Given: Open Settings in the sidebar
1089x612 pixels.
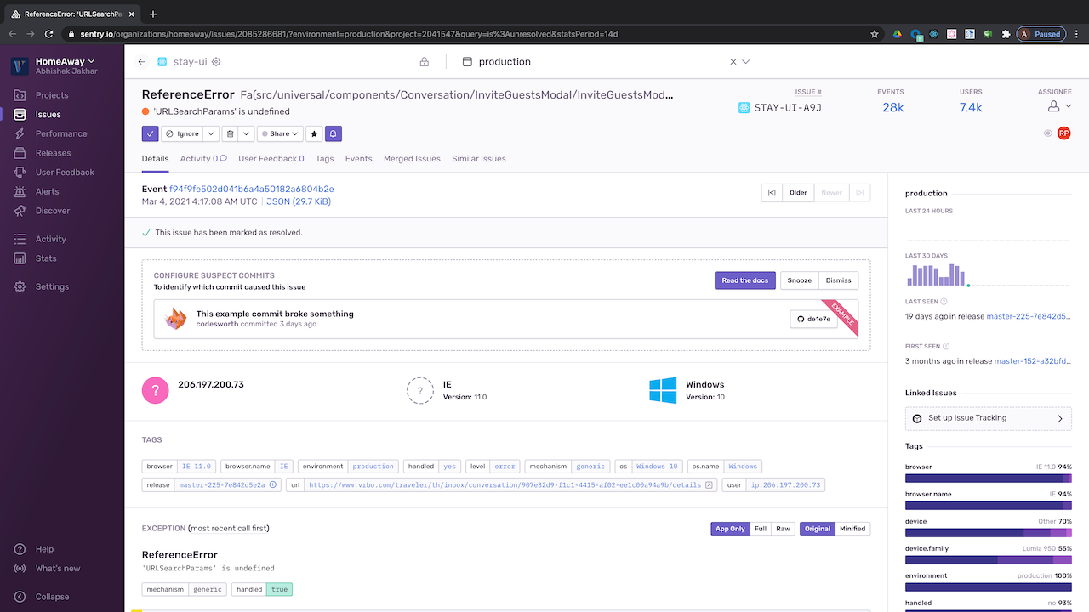Looking at the screenshot, I should click(x=52, y=287).
